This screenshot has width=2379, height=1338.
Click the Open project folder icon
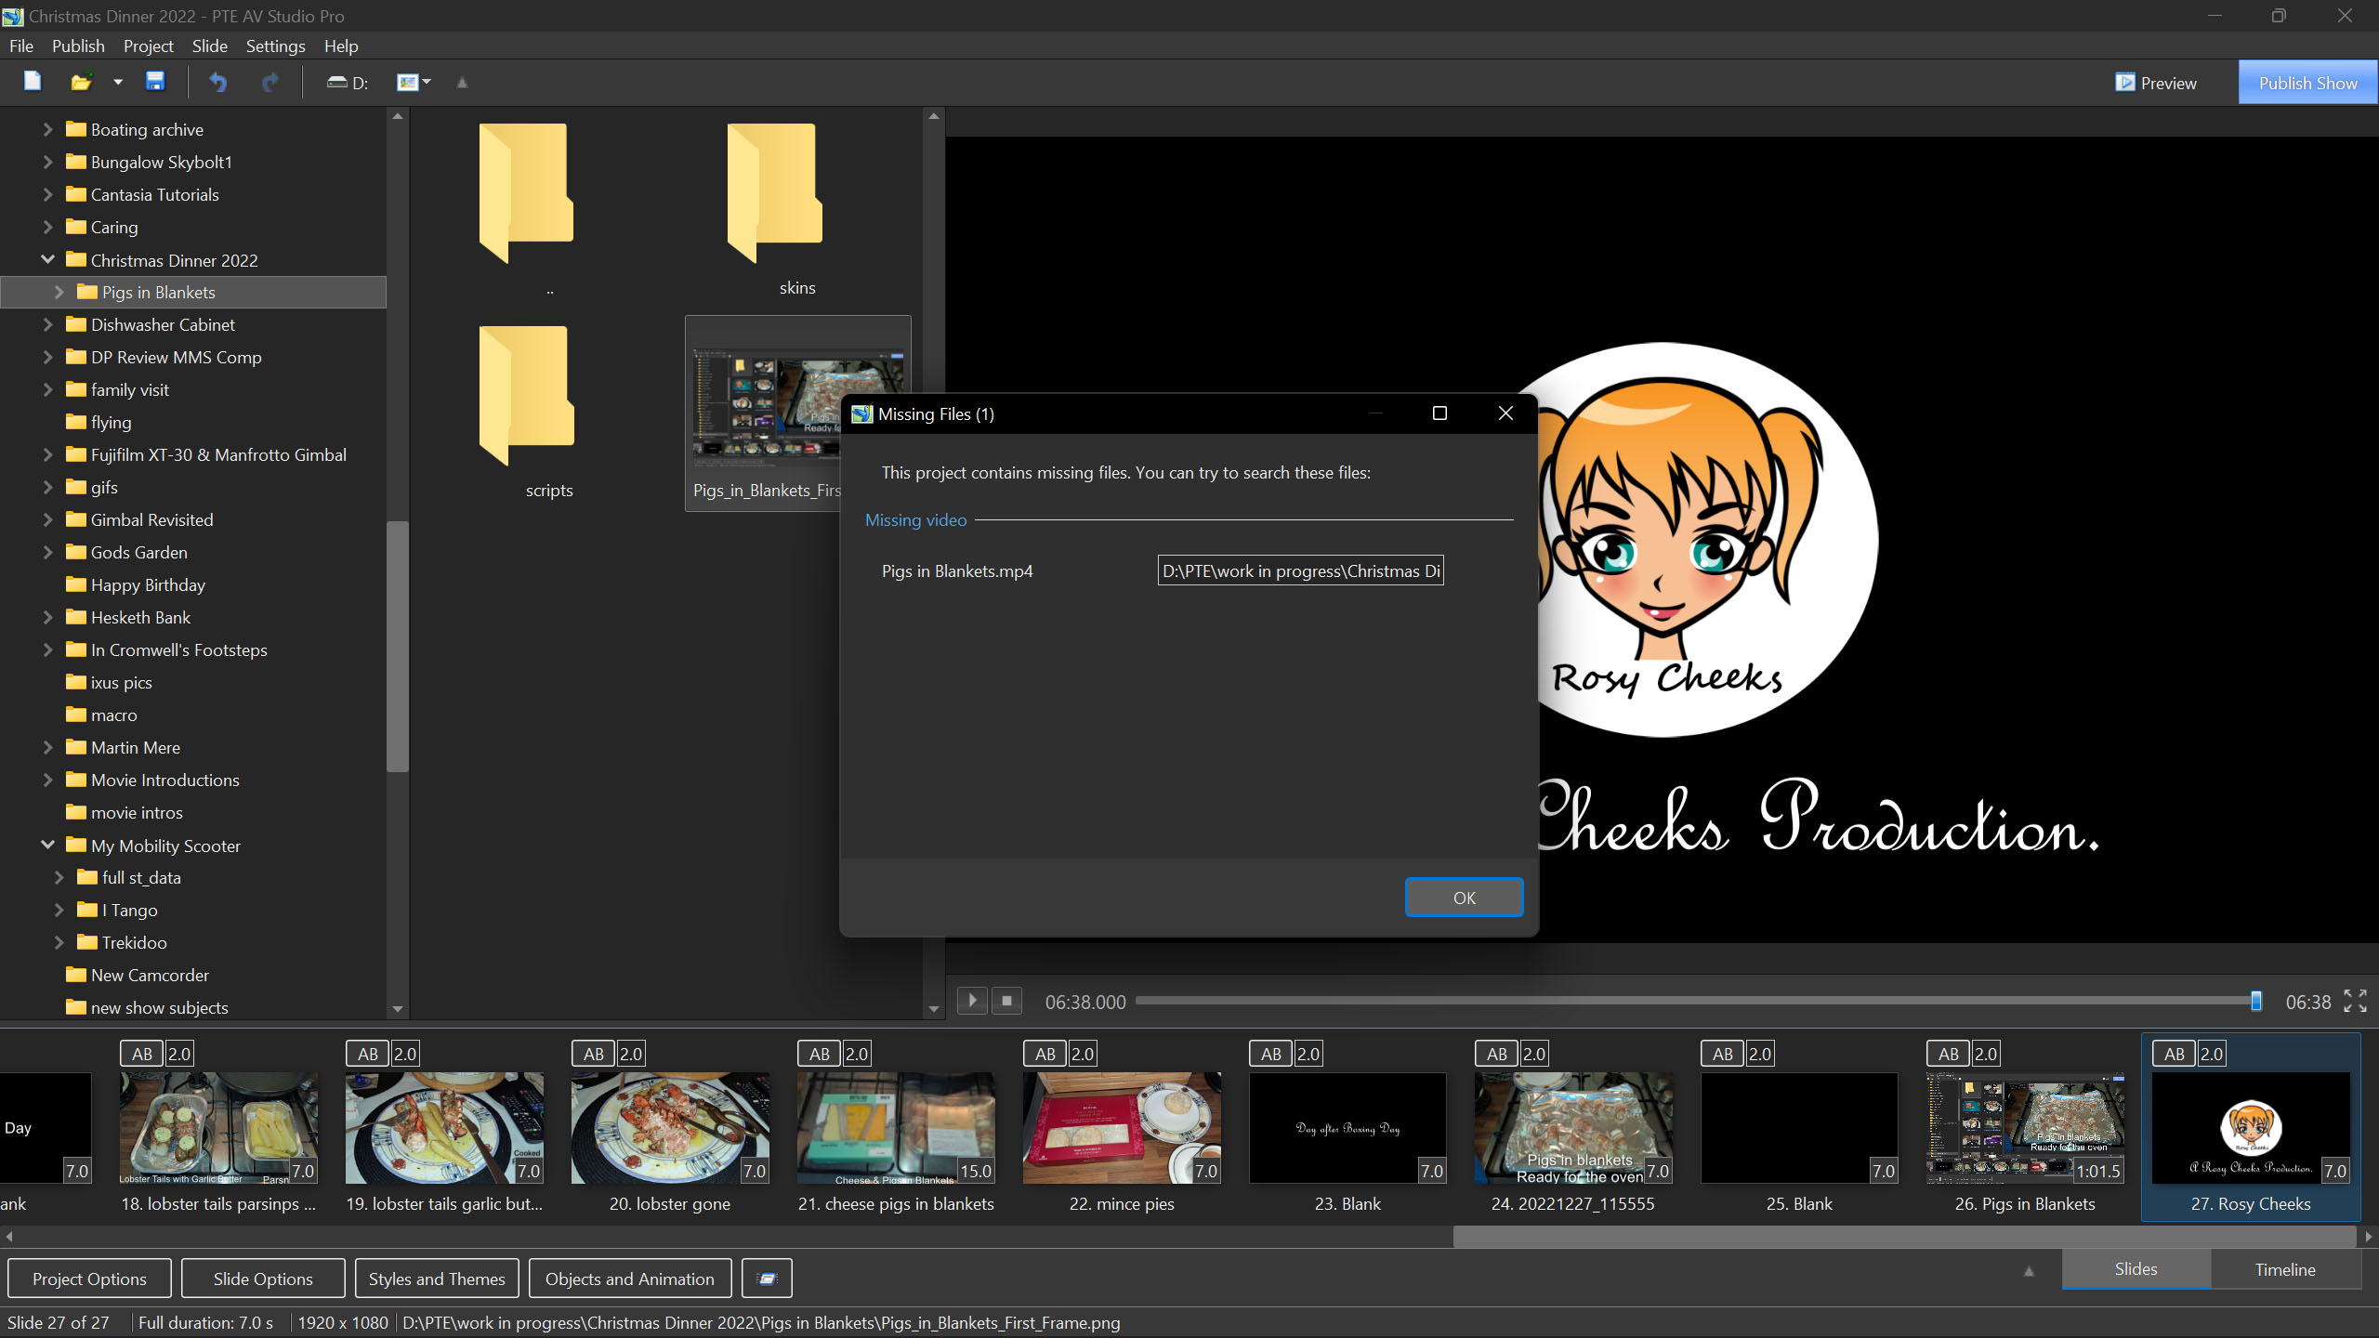[81, 82]
